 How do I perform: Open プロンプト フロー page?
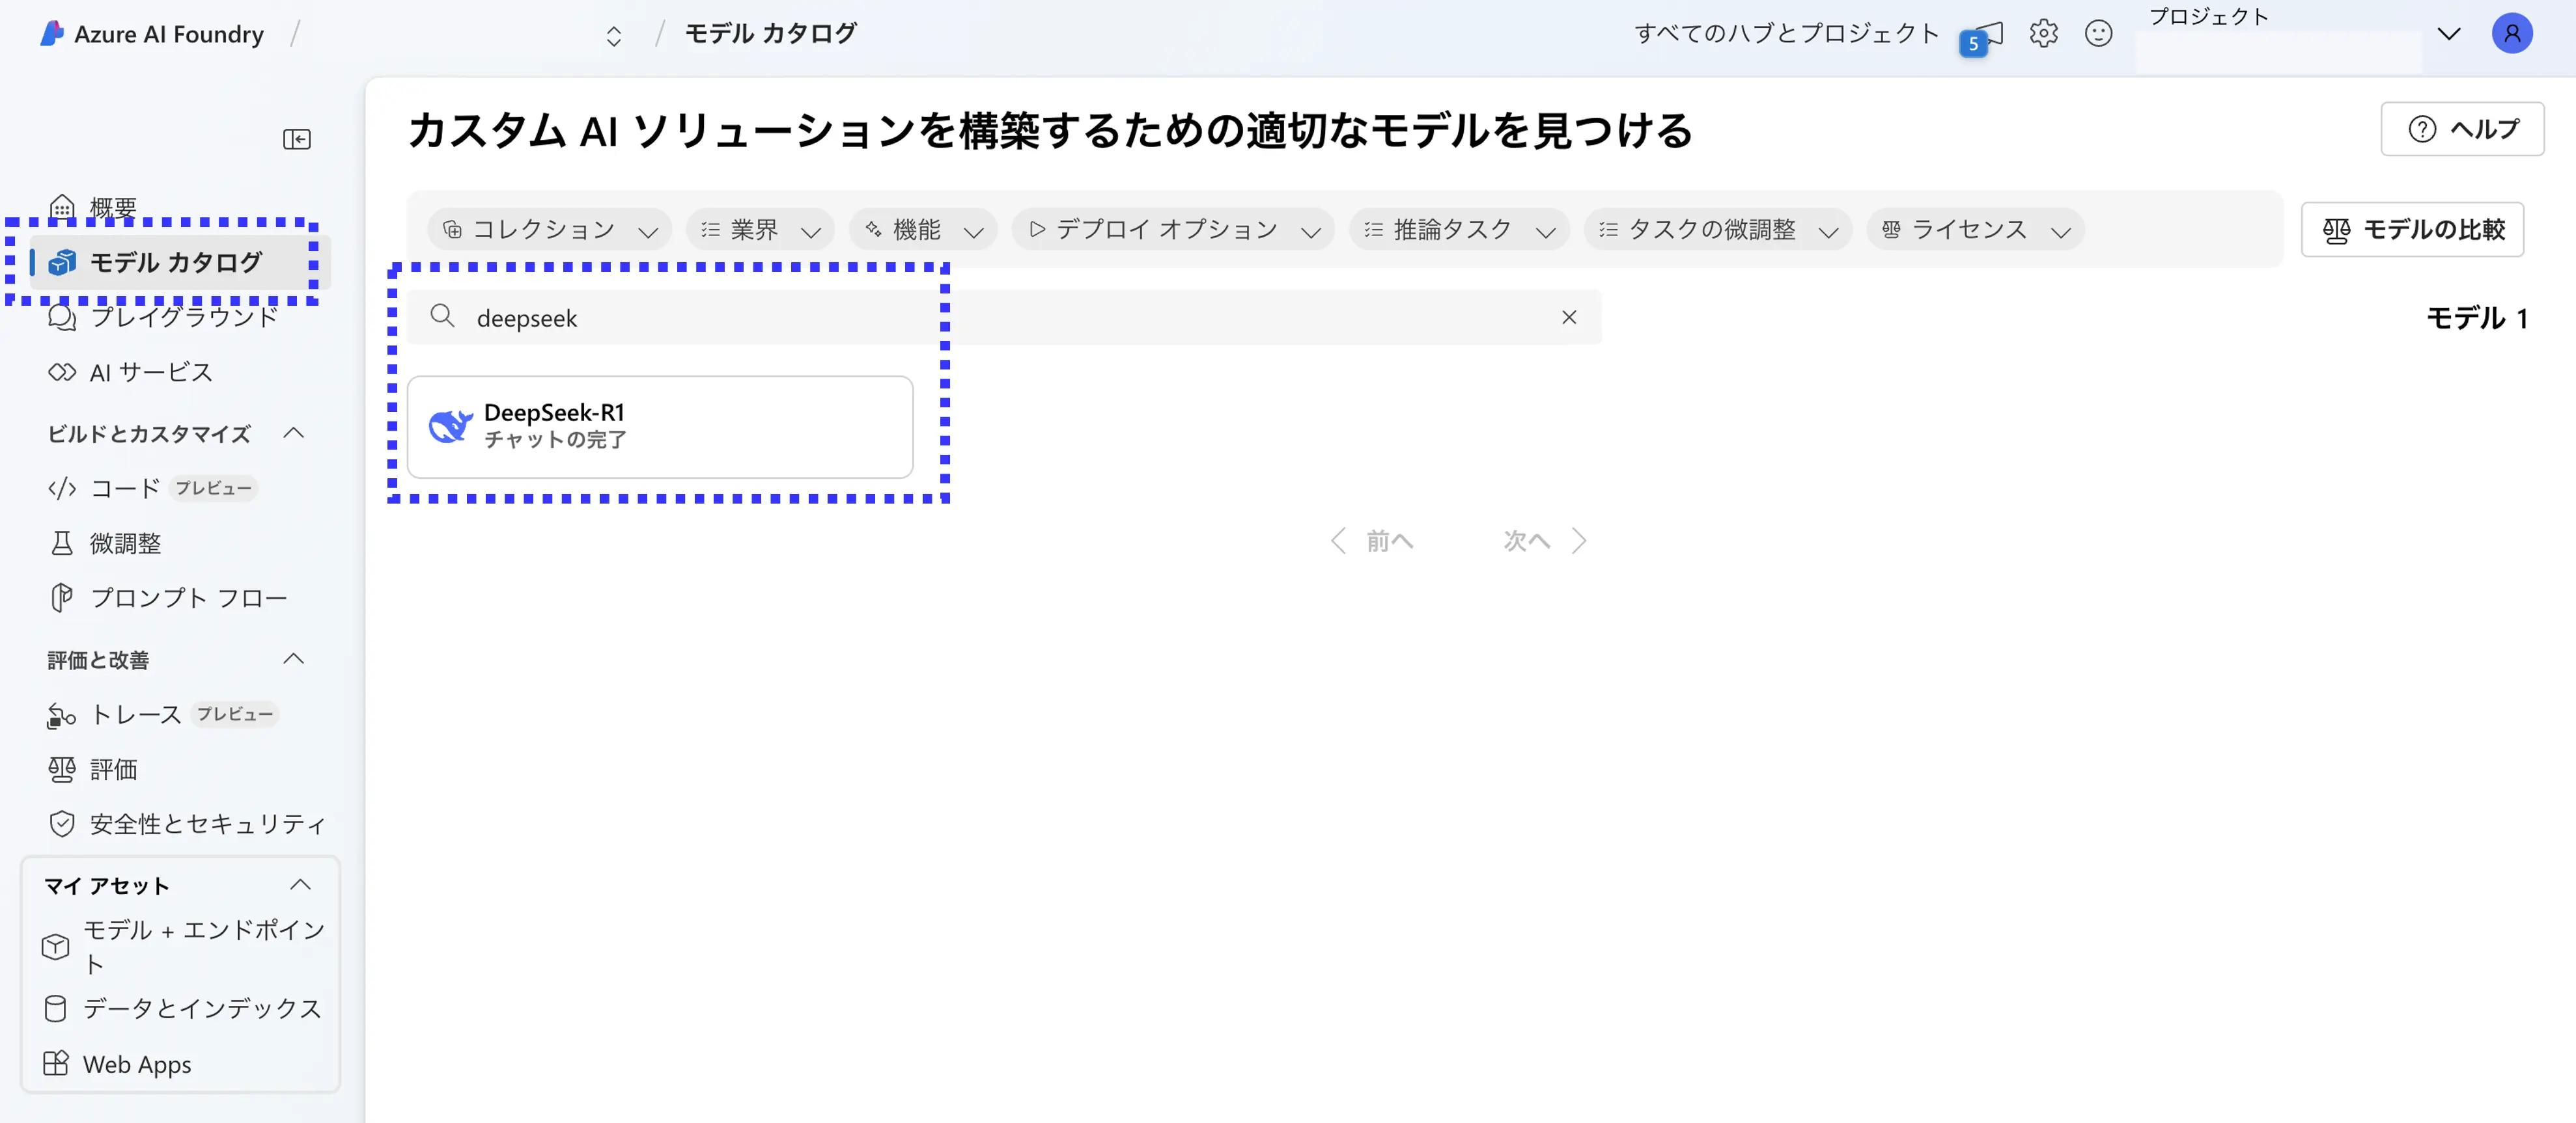(x=168, y=597)
